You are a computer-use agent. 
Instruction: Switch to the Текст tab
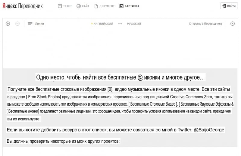point(65,6)
